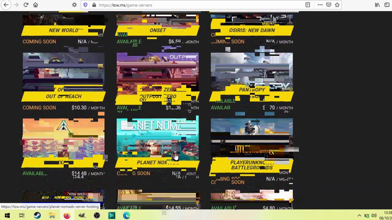Open GIMP from the taskbar
The image size is (392, 220).
click(82, 215)
